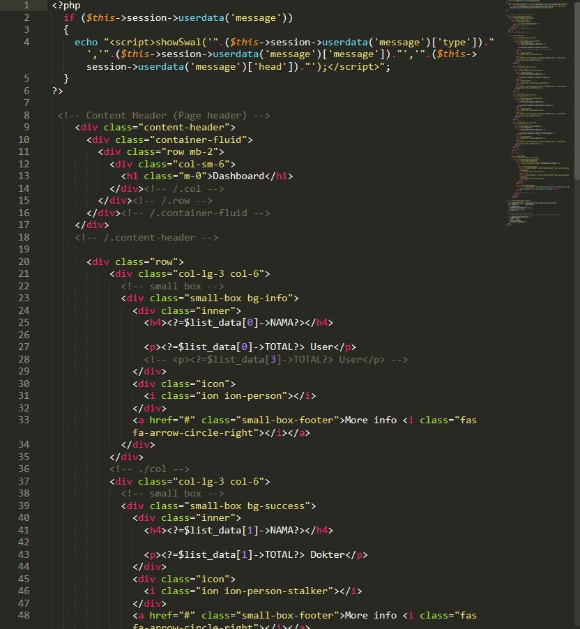
Task: Click line number 26 in the gutter
Action: click(x=24, y=335)
